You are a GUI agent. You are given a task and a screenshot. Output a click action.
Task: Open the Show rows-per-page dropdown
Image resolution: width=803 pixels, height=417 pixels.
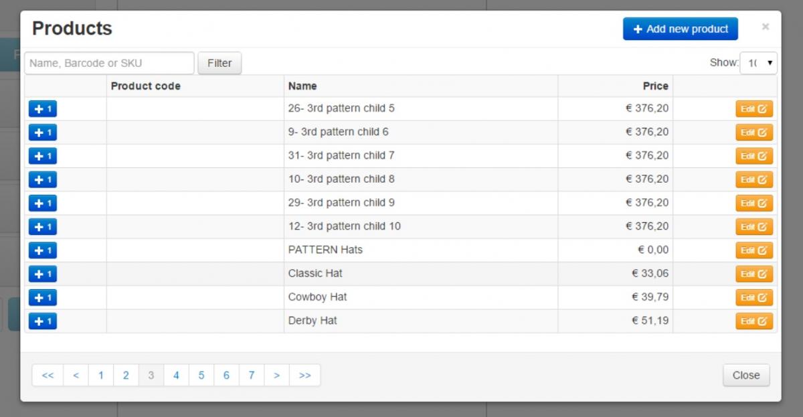coord(759,63)
